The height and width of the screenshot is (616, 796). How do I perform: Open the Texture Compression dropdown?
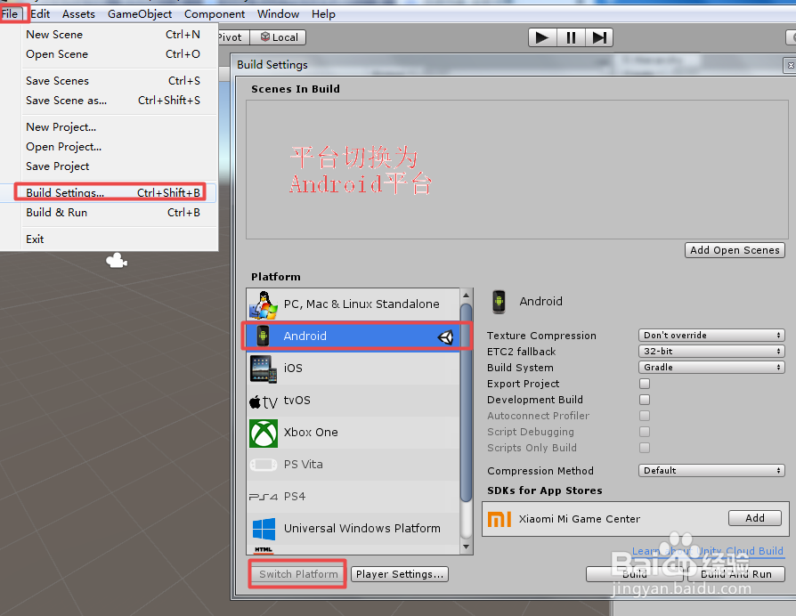coord(711,335)
